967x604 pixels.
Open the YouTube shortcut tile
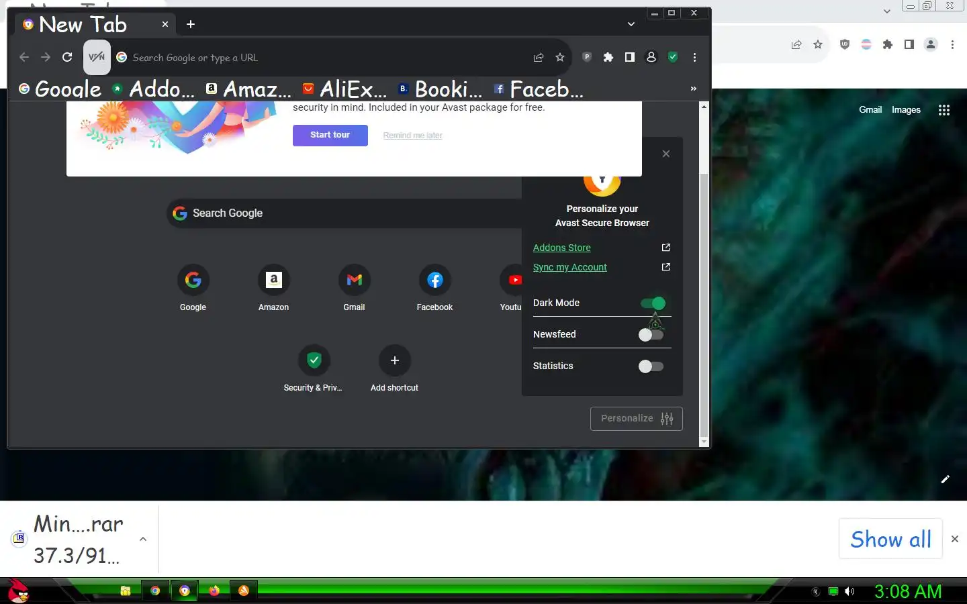[x=511, y=289]
